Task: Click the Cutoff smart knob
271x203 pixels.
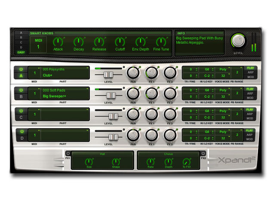Action: (x=120, y=42)
